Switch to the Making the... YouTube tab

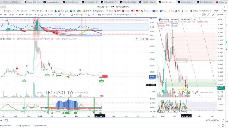(222, 2)
